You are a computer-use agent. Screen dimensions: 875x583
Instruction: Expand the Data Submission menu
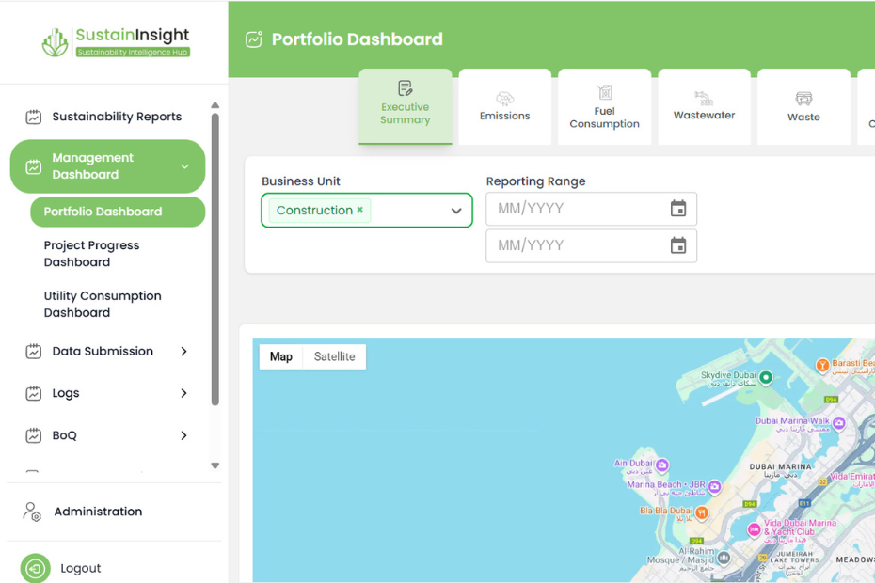[183, 351]
